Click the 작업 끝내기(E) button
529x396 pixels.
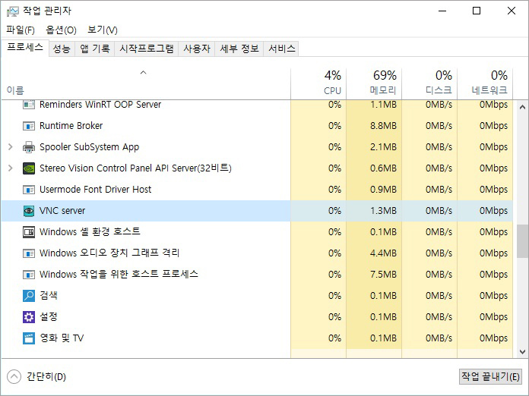490,376
